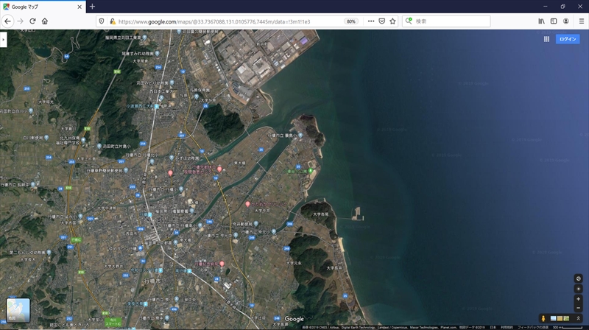The image size is (589, 330).
Task: Show my current location
Action: point(579,289)
